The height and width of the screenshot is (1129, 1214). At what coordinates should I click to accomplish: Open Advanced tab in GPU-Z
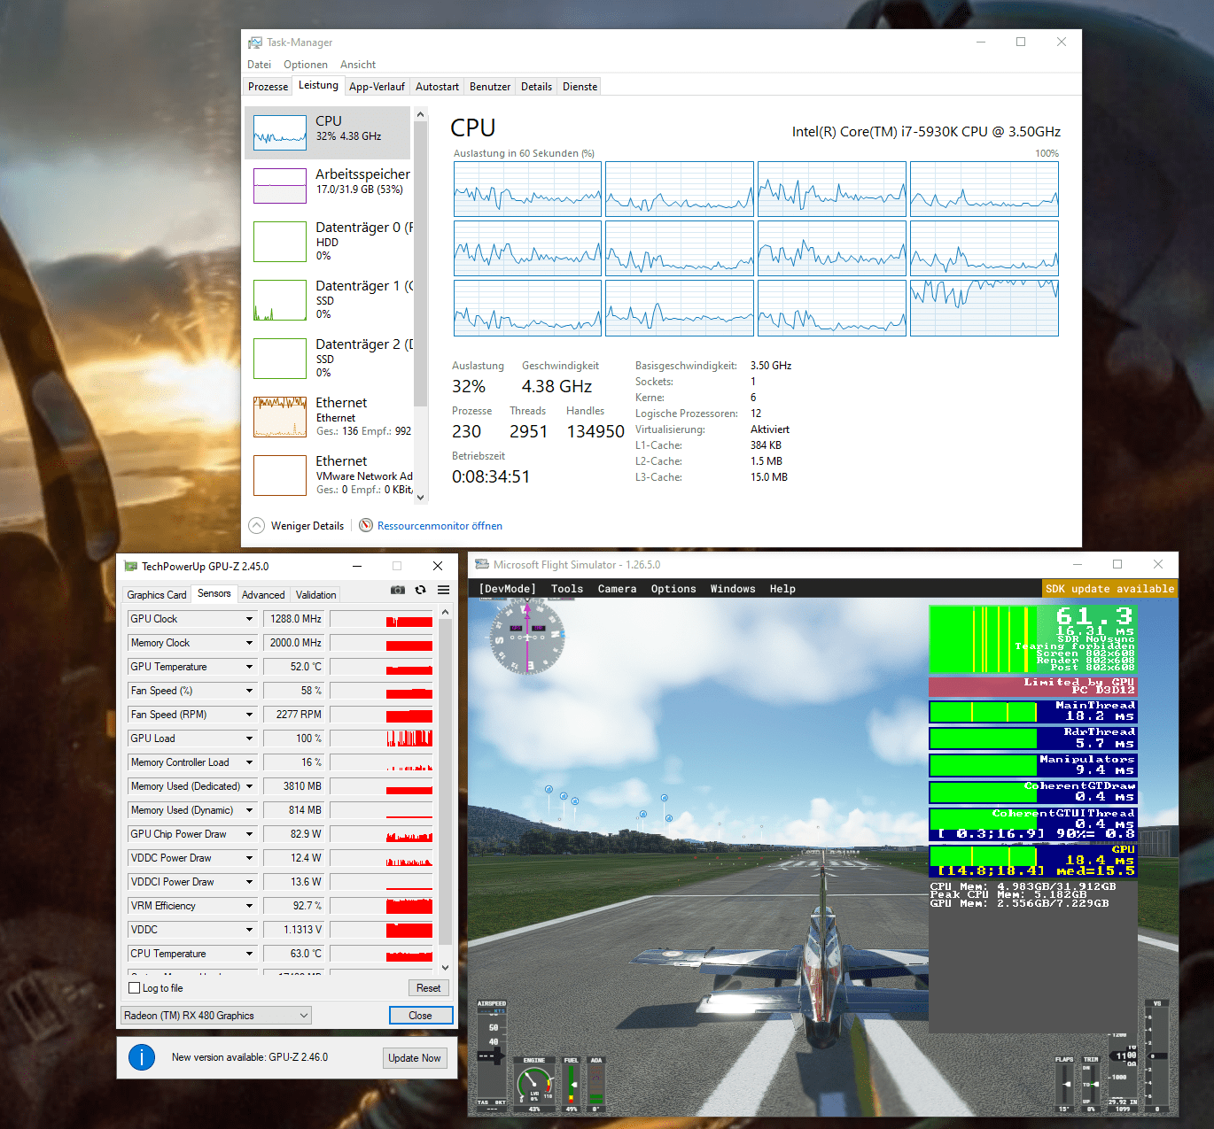tap(263, 595)
